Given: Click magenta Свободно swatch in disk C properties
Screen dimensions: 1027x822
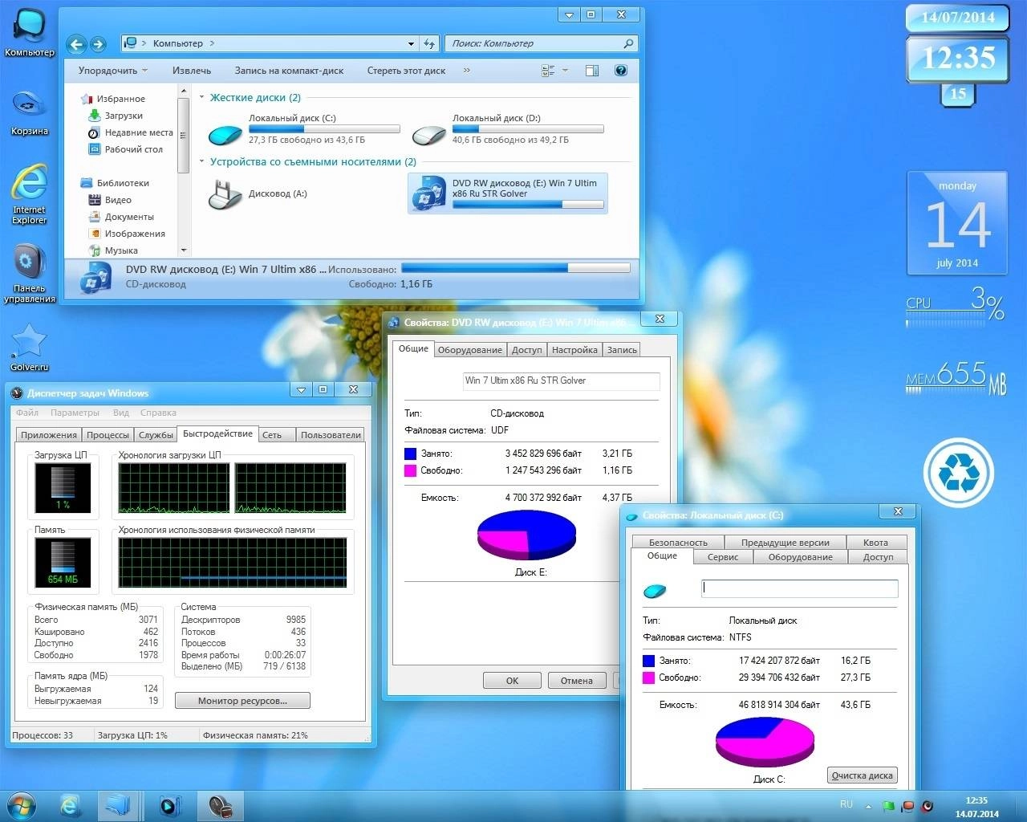Looking at the screenshot, I should coord(649,678).
